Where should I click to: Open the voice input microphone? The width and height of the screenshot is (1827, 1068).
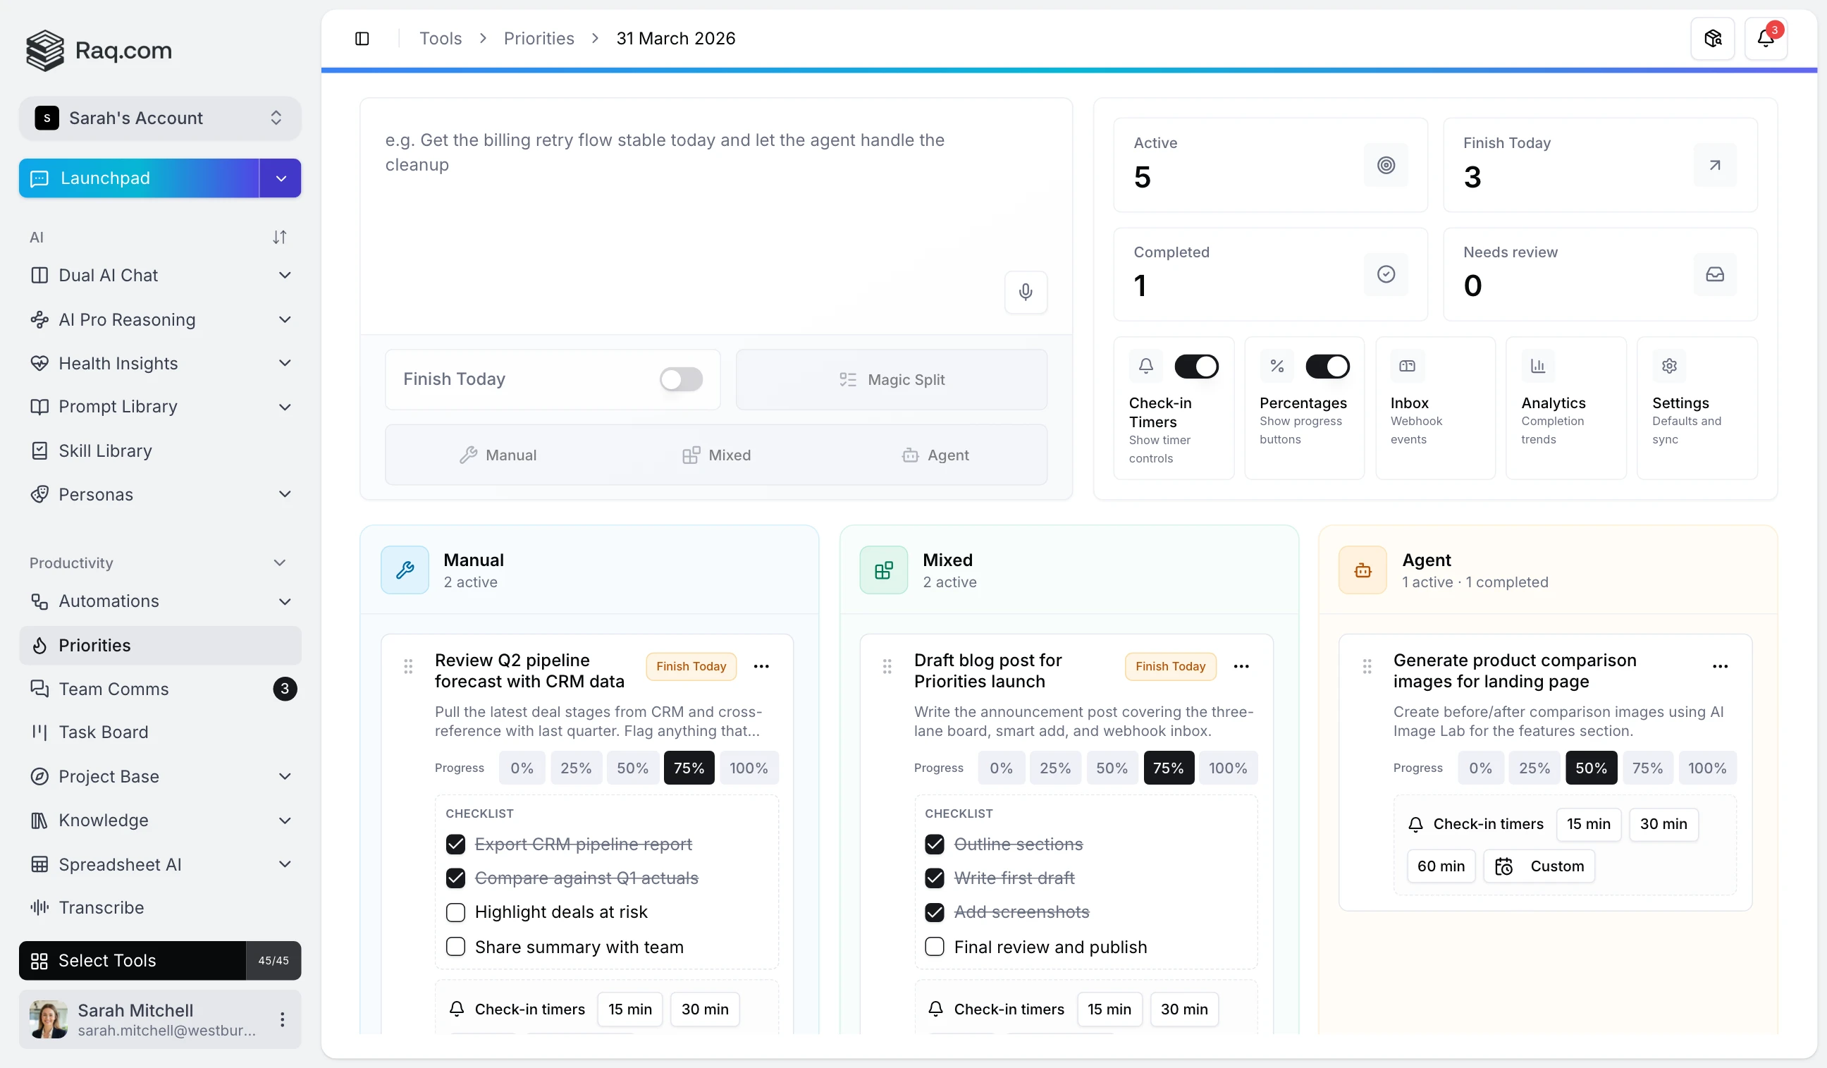pyautogui.click(x=1025, y=292)
